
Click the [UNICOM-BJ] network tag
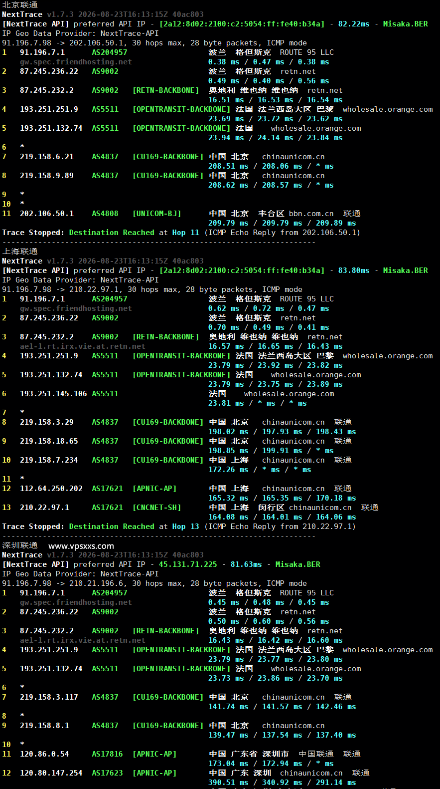click(x=156, y=214)
